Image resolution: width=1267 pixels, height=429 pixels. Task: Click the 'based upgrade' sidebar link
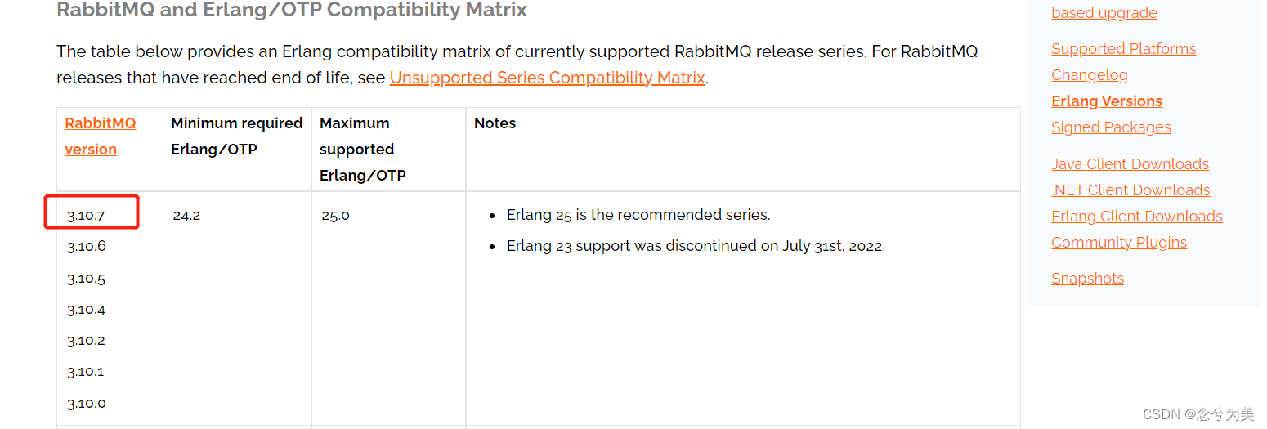1104,13
